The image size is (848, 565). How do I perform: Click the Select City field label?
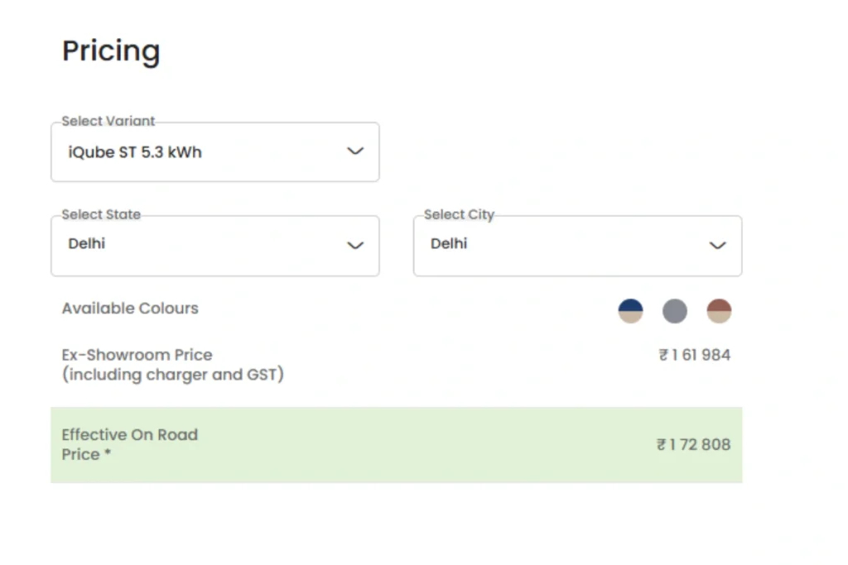pyautogui.click(x=459, y=214)
